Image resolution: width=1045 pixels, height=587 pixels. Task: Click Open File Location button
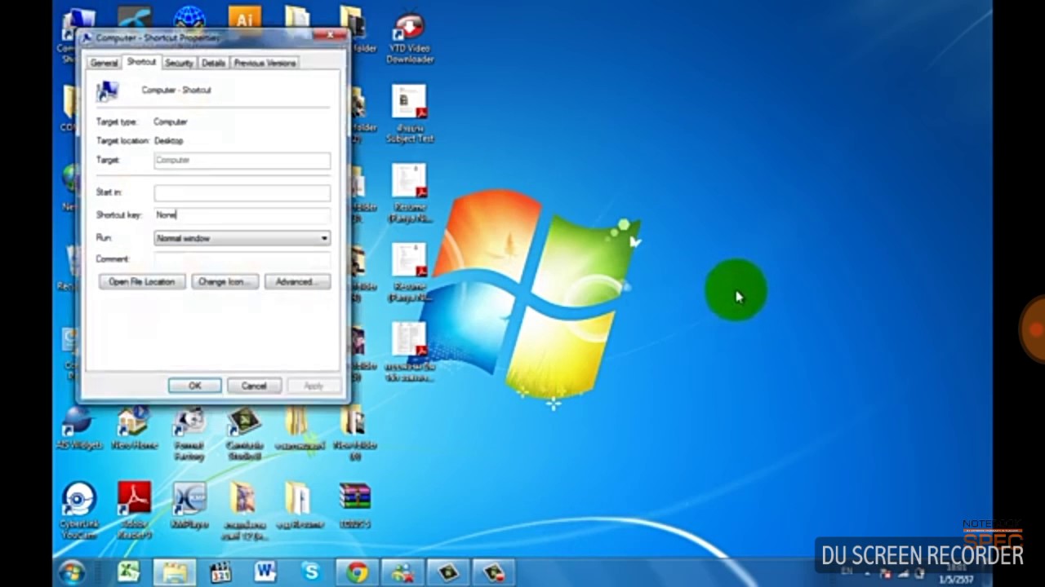point(142,281)
